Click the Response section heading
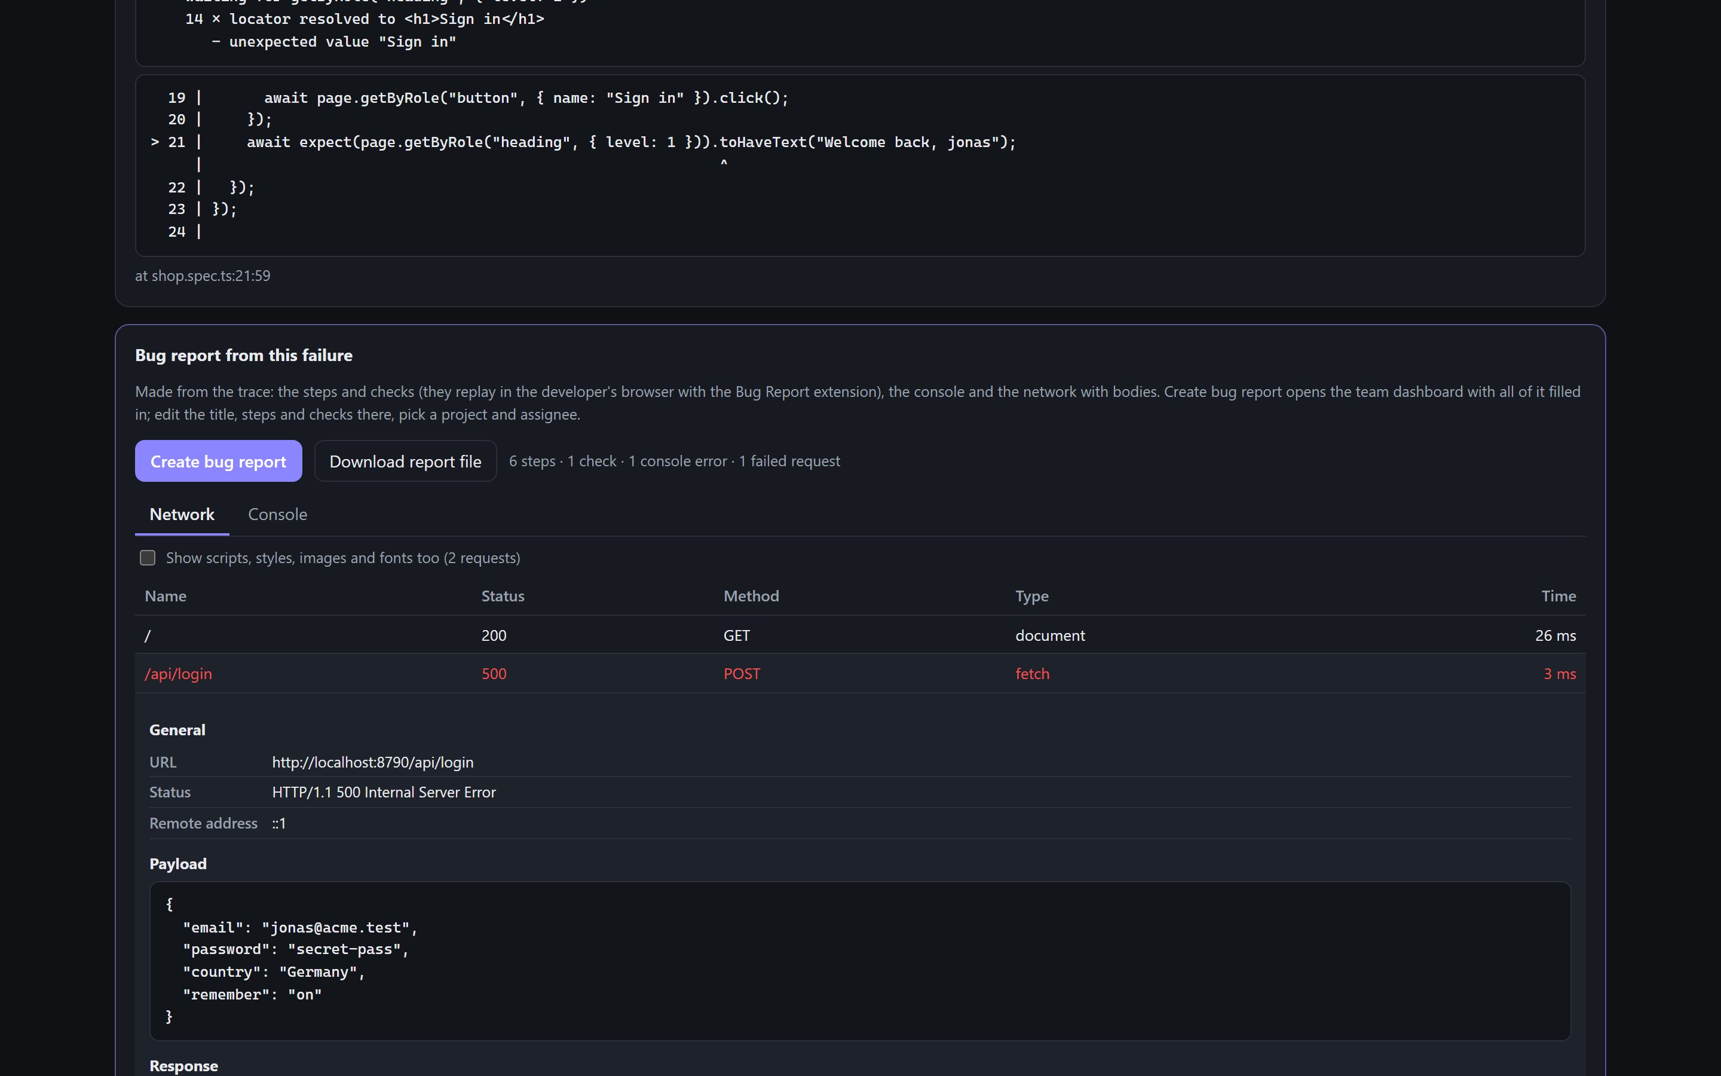This screenshot has width=1721, height=1076. [183, 1066]
